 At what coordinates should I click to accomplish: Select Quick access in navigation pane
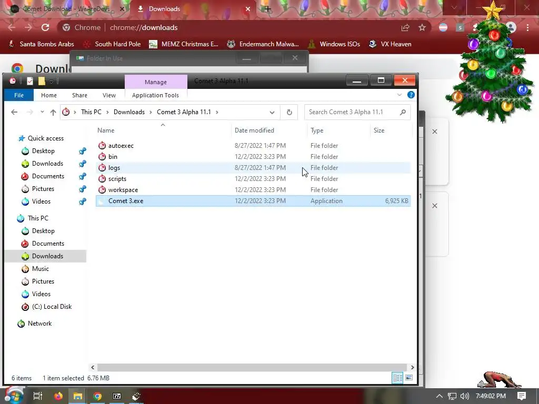45,138
